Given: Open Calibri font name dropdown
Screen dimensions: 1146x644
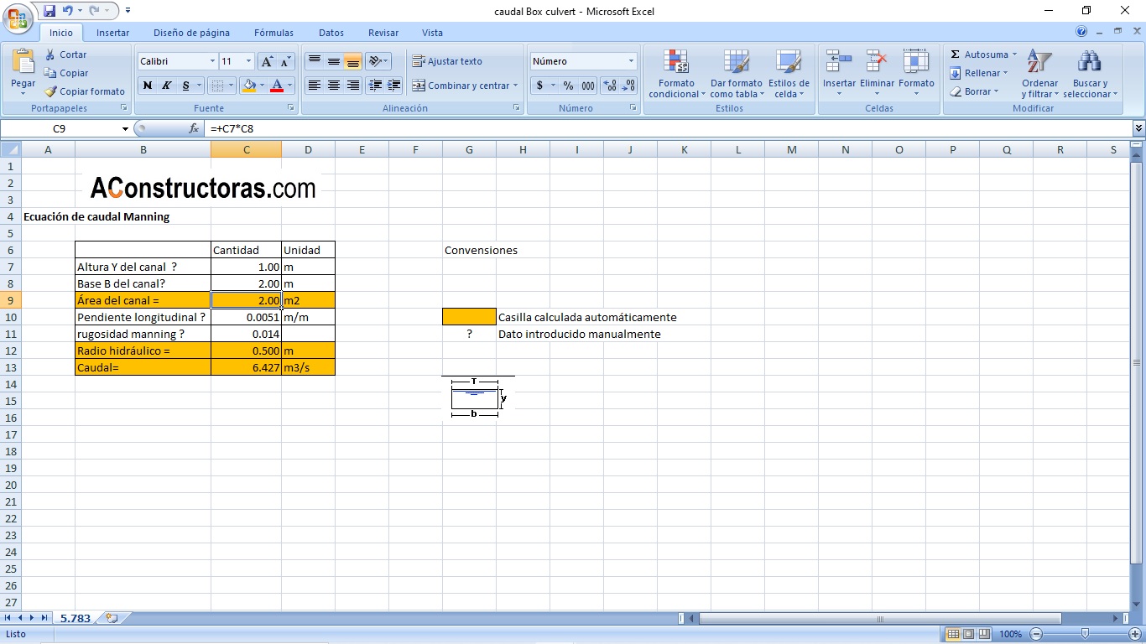Looking at the screenshot, I should [x=212, y=61].
